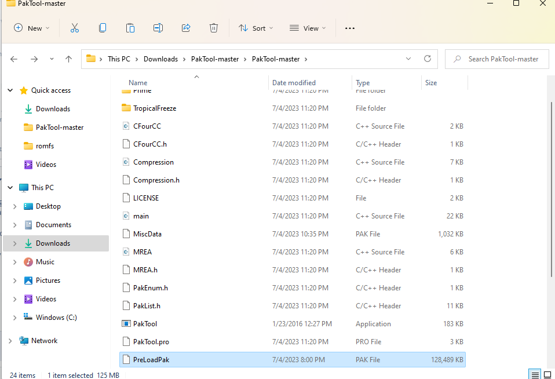Open the See more ellipsis menu
This screenshot has height=379, width=555.
(x=350, y=28)
